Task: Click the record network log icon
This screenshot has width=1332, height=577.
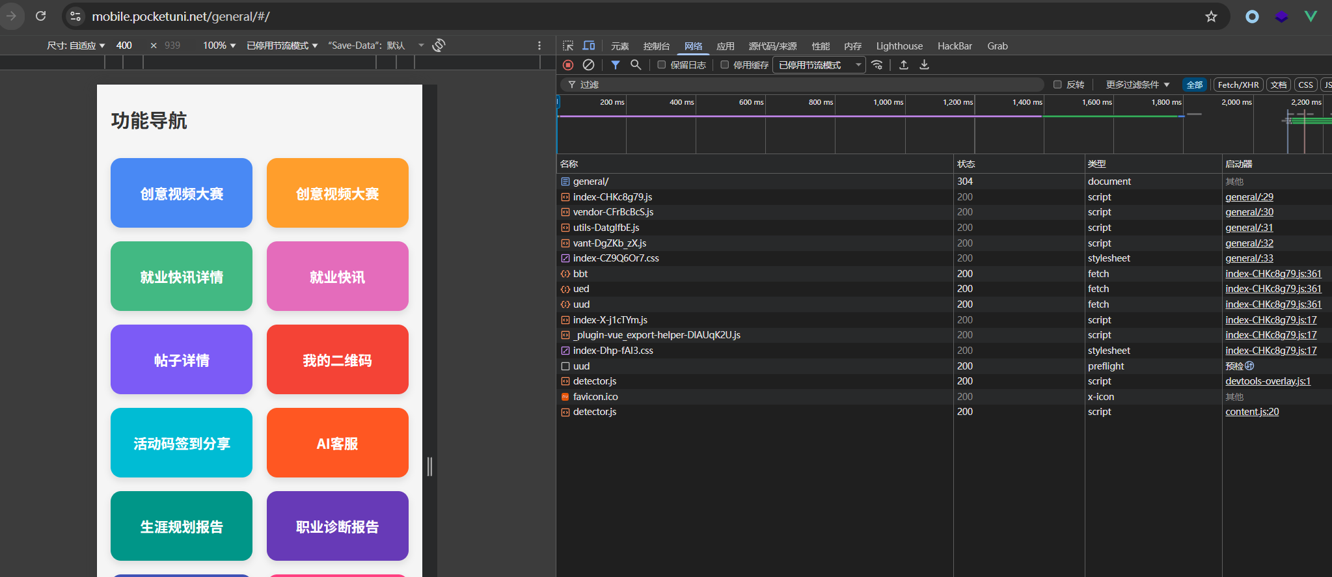Action: [x=568, y=65]
